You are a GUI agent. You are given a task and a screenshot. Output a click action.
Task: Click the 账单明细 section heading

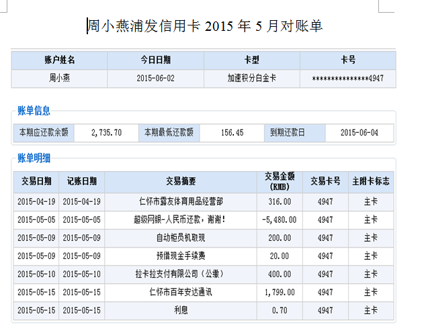34,158
